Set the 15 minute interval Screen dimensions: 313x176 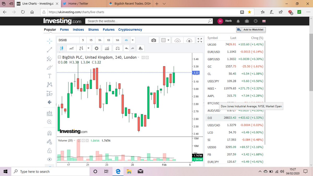91,40
